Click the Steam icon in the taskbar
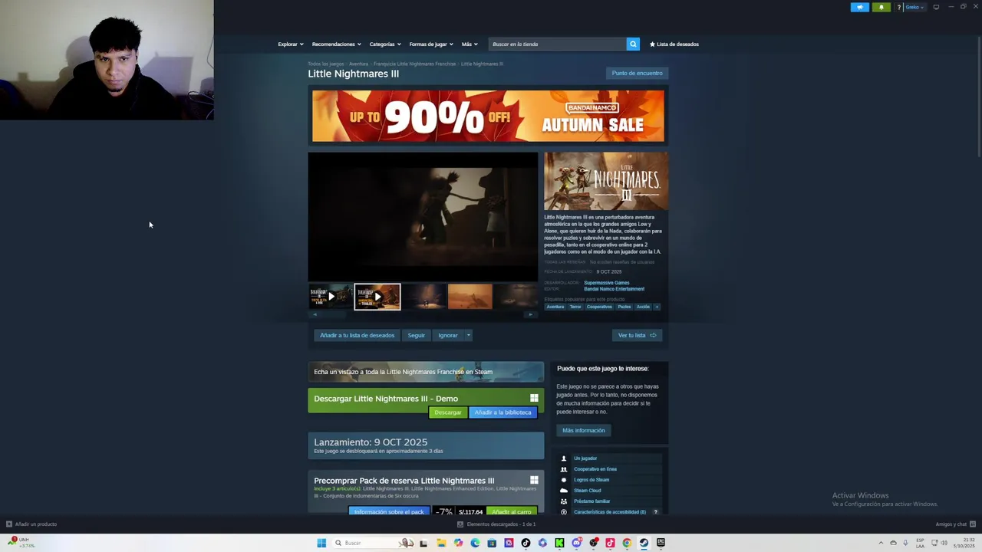Viewport: 982px width, 552px height. click(644, 543)
